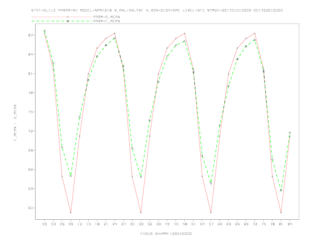316x244 pixels.
Task: Click x-axis tick label 30
Action: pyautogui.click(x=132, y=224)
